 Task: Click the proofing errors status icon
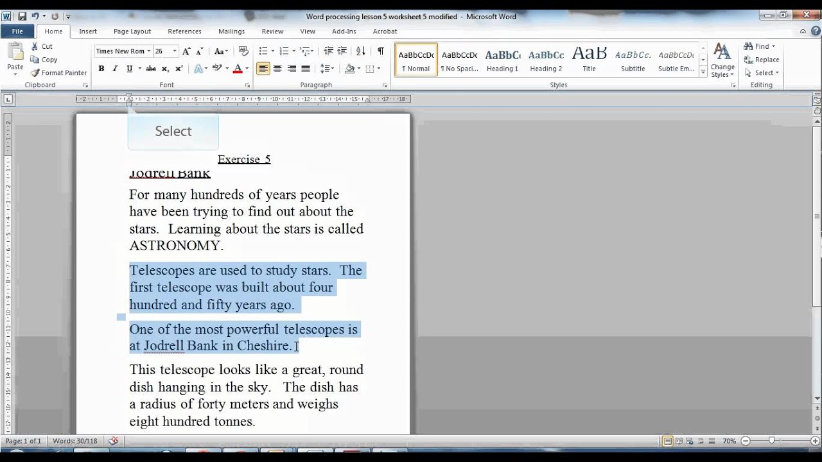click(x=114, y=441)
